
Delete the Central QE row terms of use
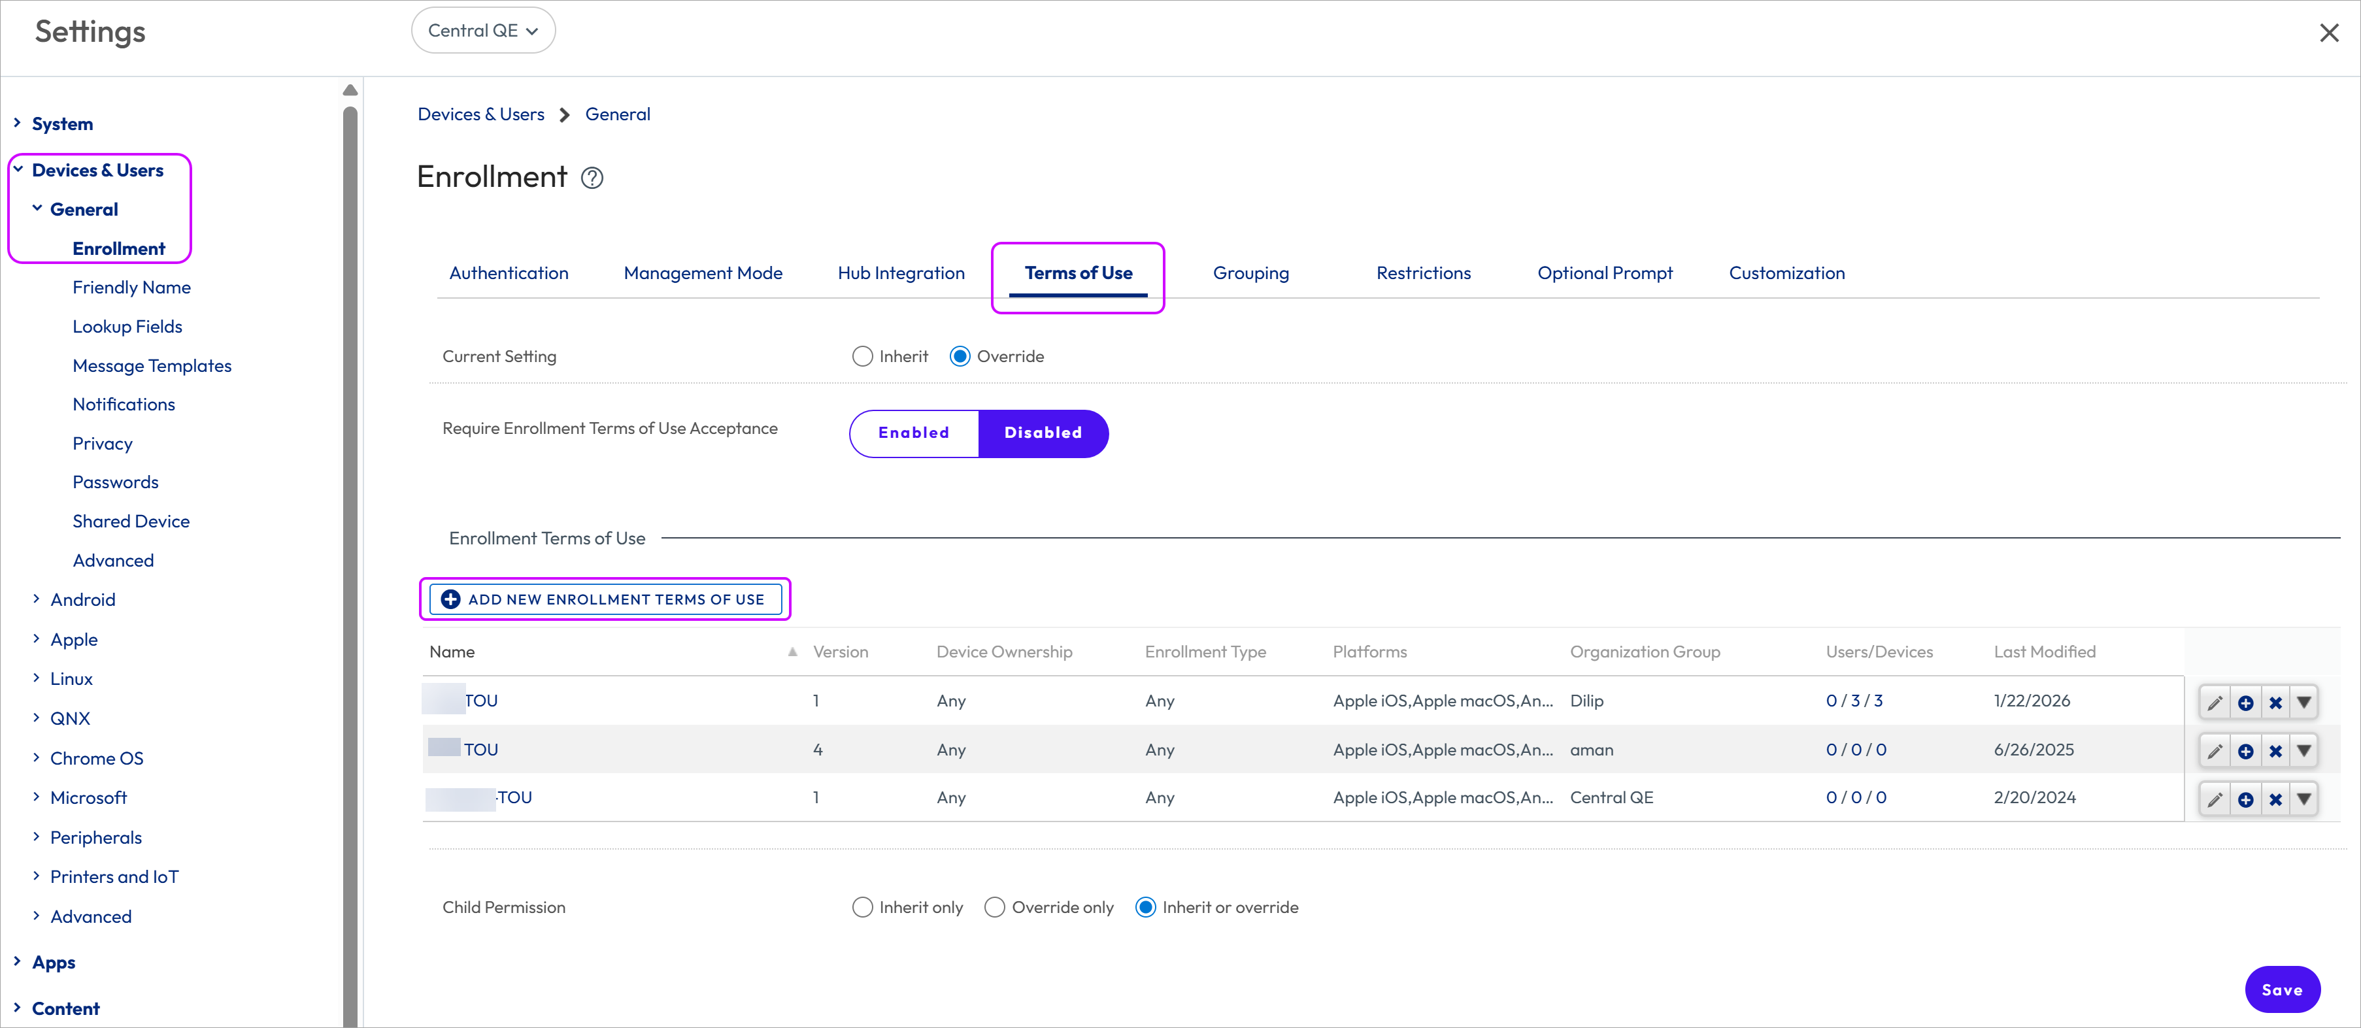pos(2275,799)
